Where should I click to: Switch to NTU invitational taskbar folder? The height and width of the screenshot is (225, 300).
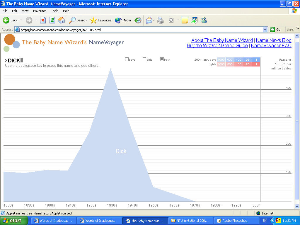tap(190, 221)
